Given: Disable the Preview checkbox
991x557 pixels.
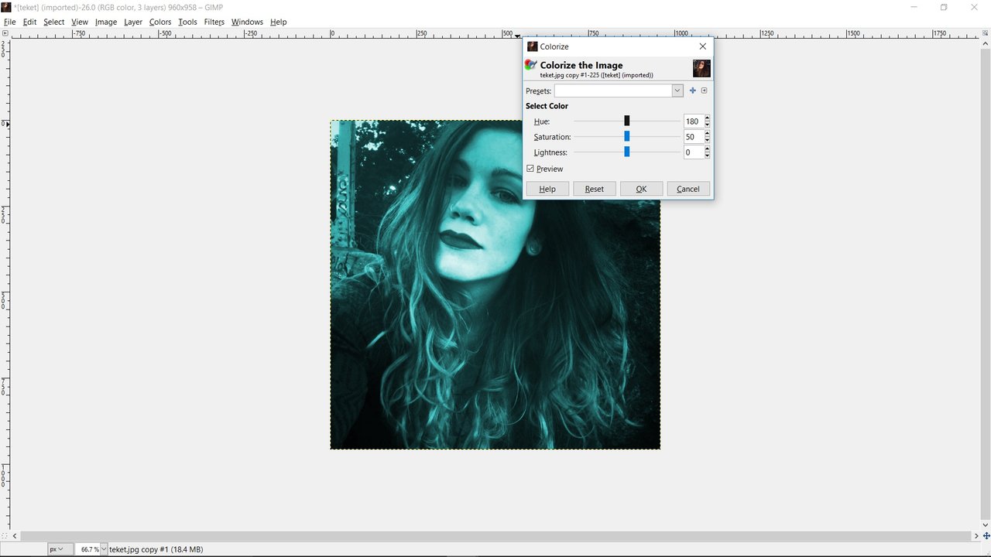Looking at the screenshot, I should [x=531, y=169].
